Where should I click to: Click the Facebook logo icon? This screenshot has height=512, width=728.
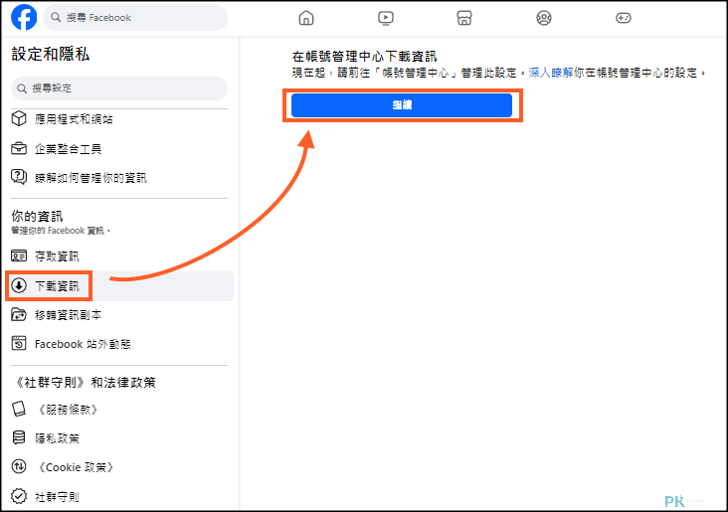tap(24, 17)
